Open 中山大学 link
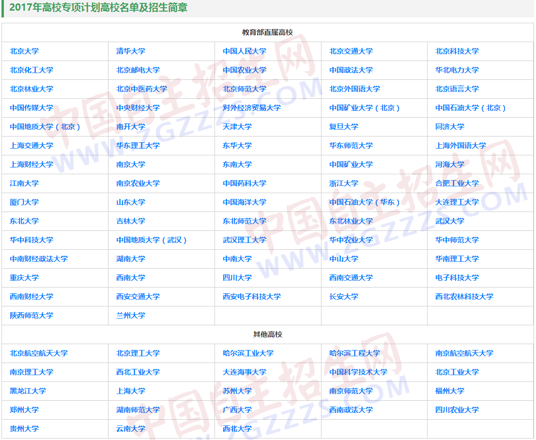The width and height of the screenshot is (536, 440). (344, 259)
